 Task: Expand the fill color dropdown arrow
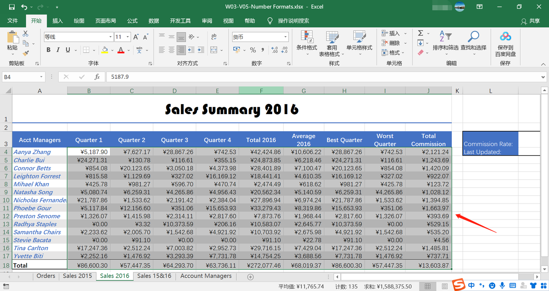pyautogui.click(x=112, y=51)
